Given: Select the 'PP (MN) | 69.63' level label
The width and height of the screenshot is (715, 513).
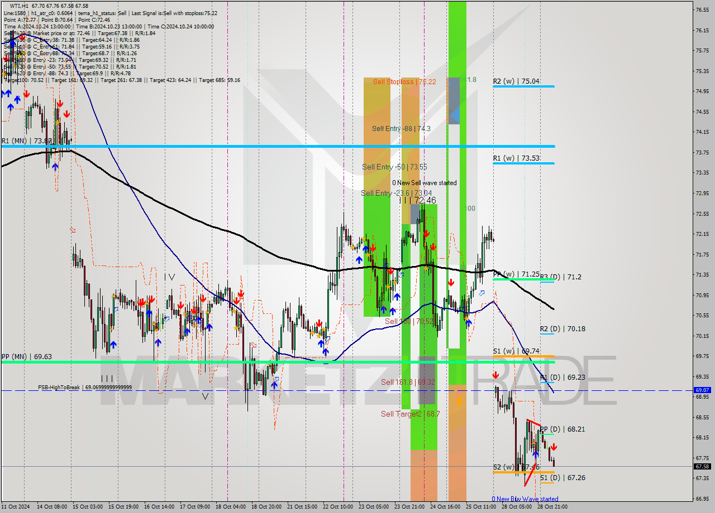Looking at the screenshot, I should [x=27, y=356].
